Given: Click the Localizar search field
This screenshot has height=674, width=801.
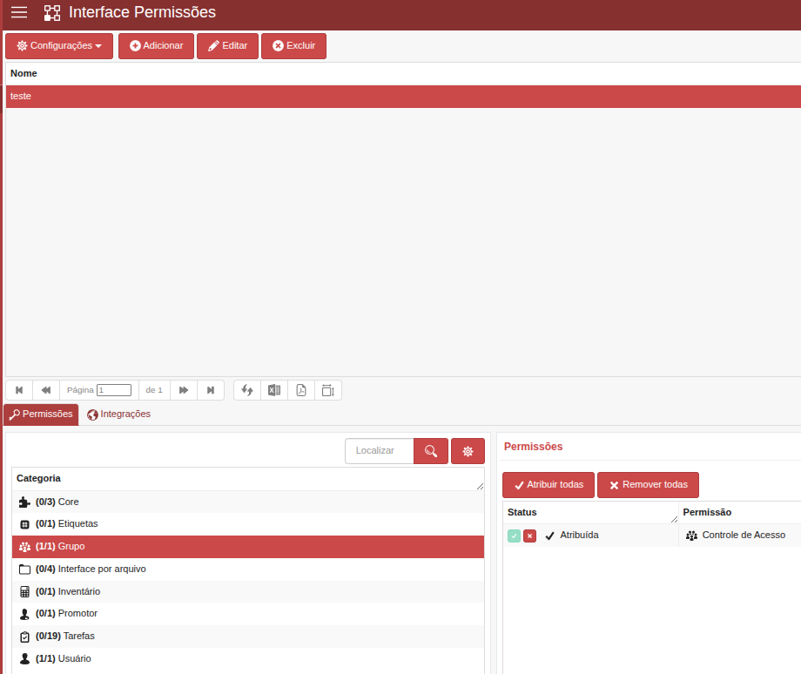Looking at the screenshot, I should (x=379, y=451).
